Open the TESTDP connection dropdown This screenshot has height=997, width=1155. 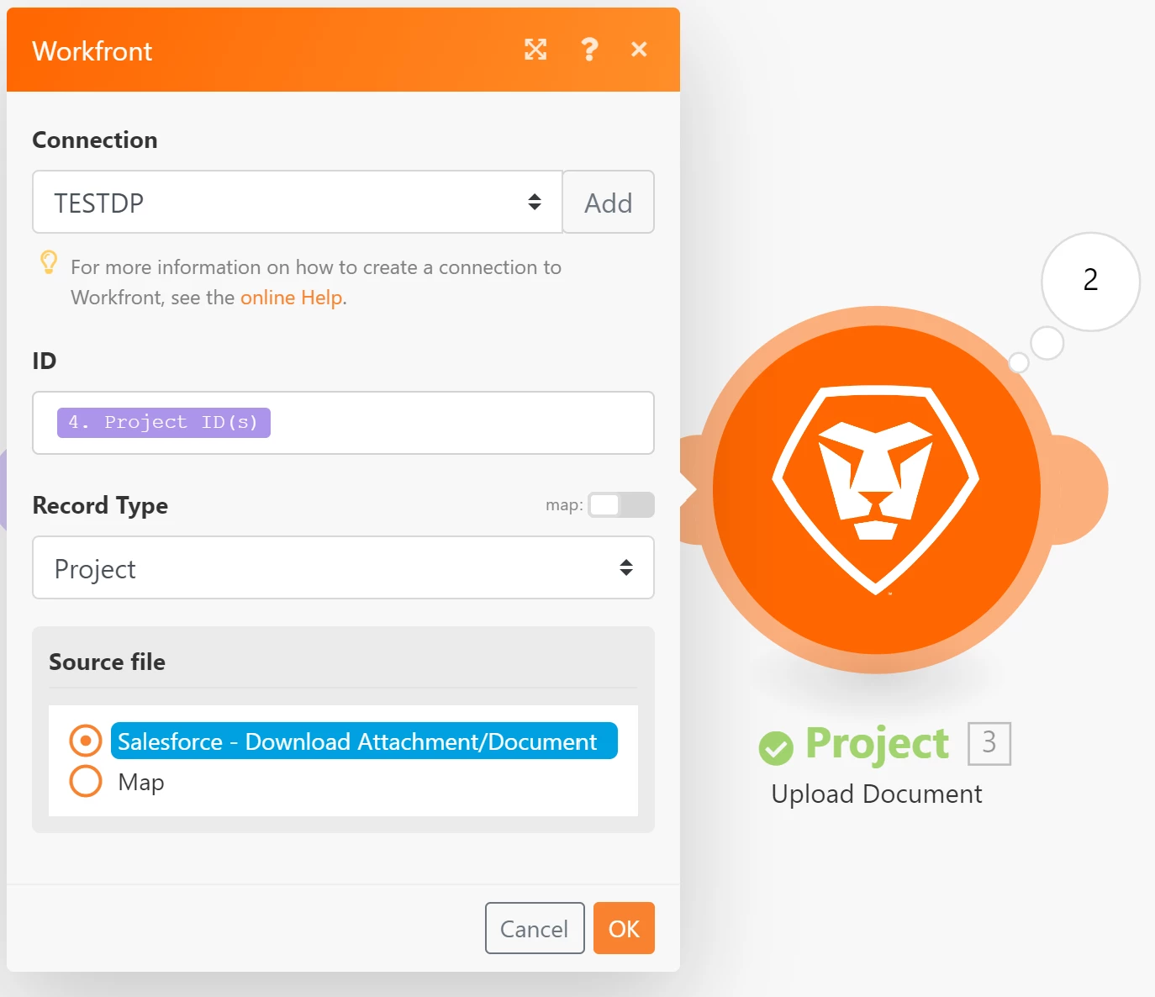coord(298,202)
